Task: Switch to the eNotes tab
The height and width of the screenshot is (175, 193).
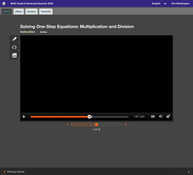Action: click(x=19, y=12)
